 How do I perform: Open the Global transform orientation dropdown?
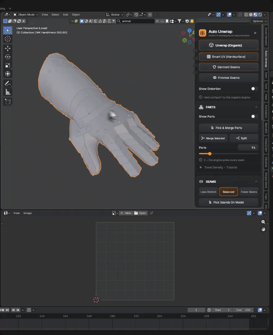115,15
